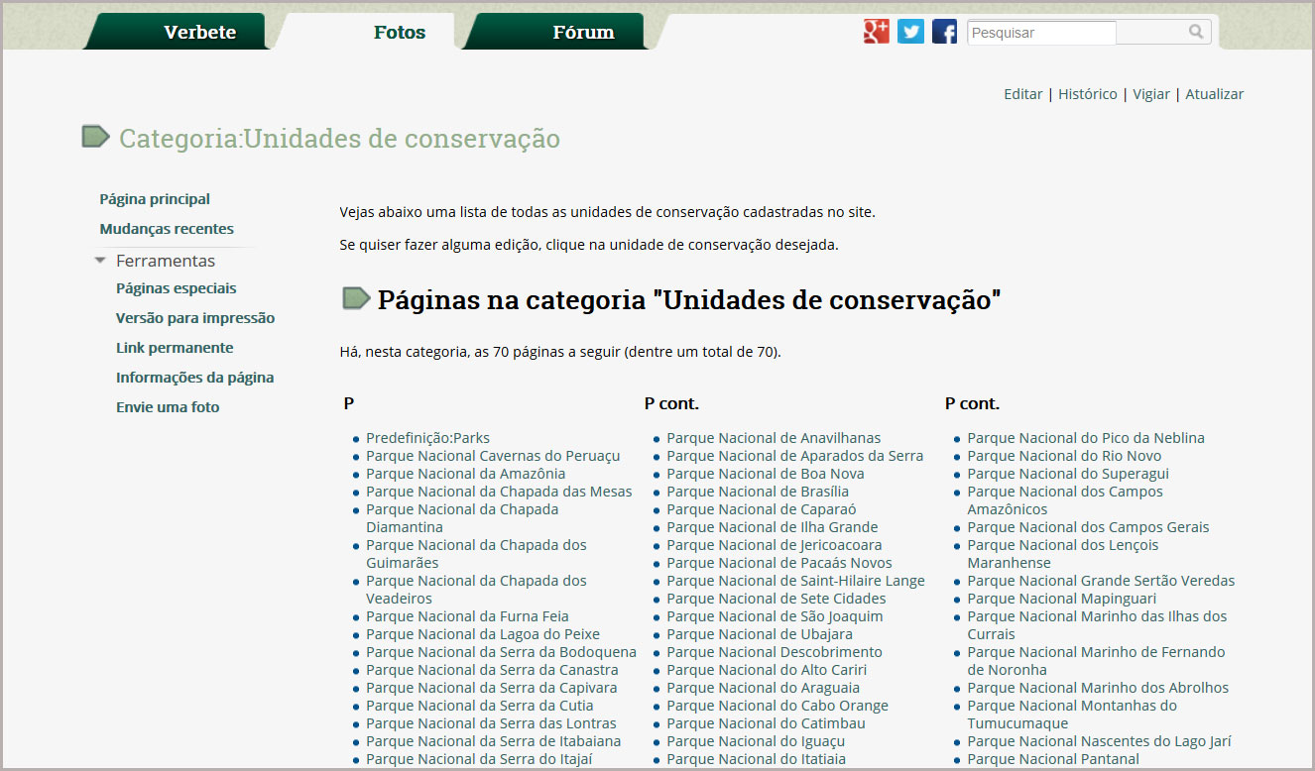Open Parque Nacional do Pico da Neblina
Image resolution: width=1315 pixels, height=771 pixels.
click(x=1086, y=438)
